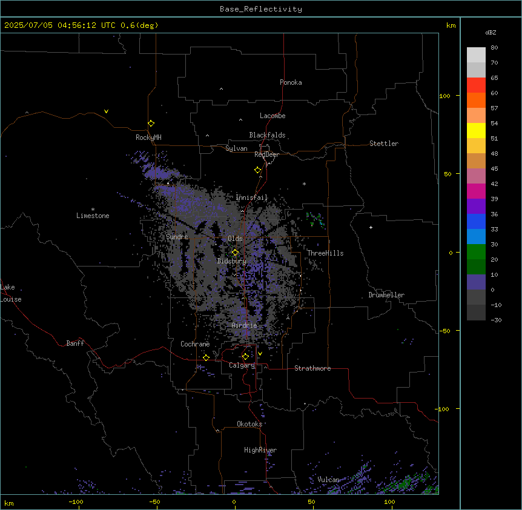Click the 45 value in the dBZ legend

click(x=494, y=169)
